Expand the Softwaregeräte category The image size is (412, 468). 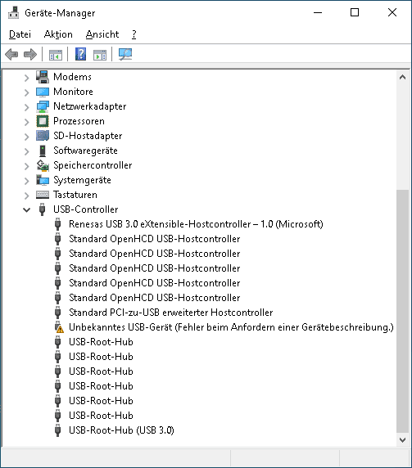tap(26, 151)
